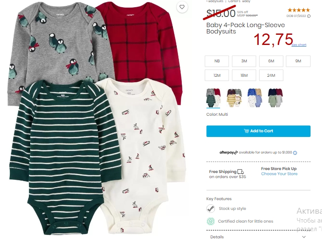Choose size 24M
This screenshot has width=322, height=240.
click(x=271, y=75)
